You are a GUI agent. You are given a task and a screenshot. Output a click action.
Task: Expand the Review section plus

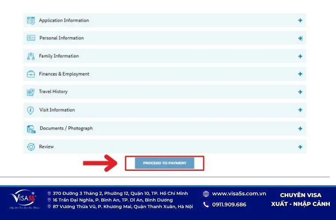pos(300,147)
